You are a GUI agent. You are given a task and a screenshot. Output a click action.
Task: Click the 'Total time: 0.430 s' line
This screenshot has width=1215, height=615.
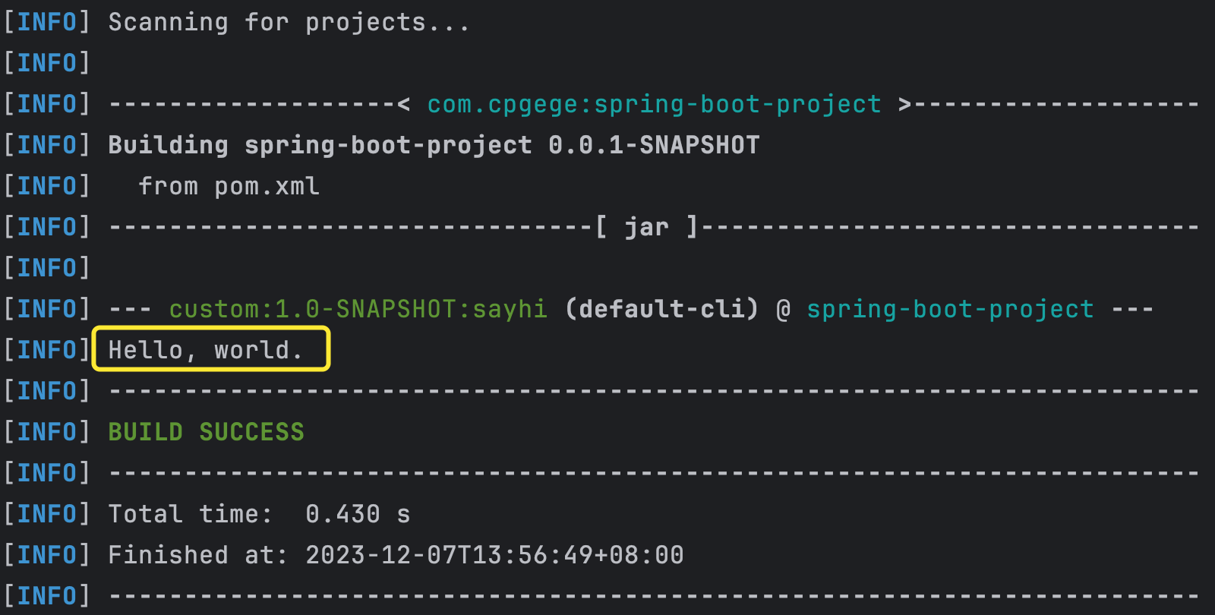pyautogui.click(x=259, y=514)
